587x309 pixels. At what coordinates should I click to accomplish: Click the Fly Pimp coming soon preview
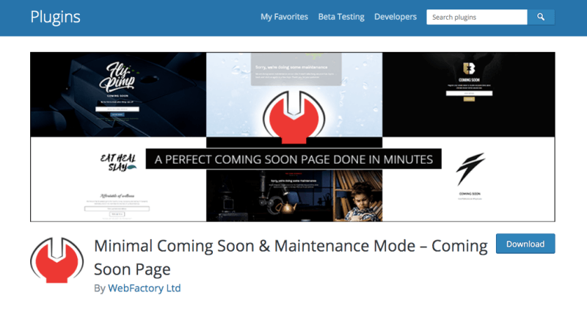coord(118,95)
